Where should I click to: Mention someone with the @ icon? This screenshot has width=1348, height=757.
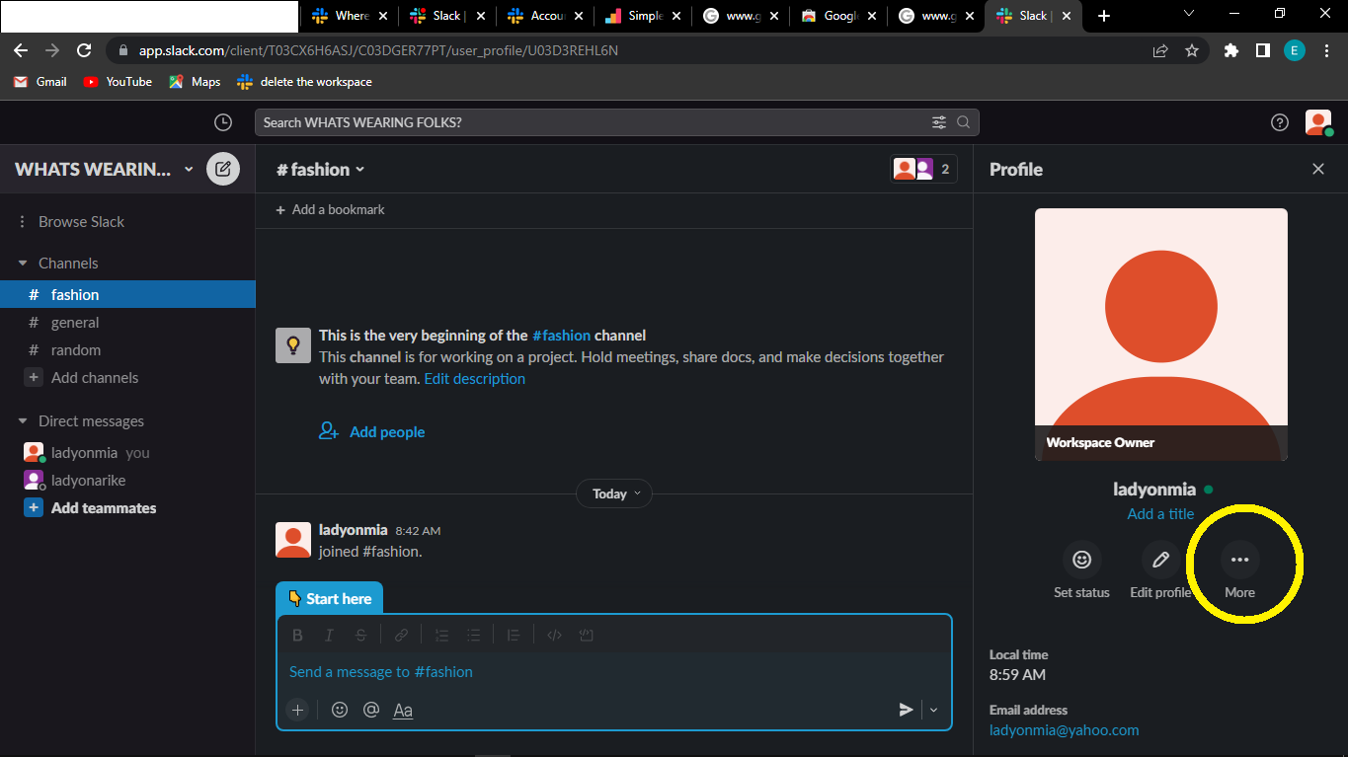pyautogui.click(x=371, y=710)
